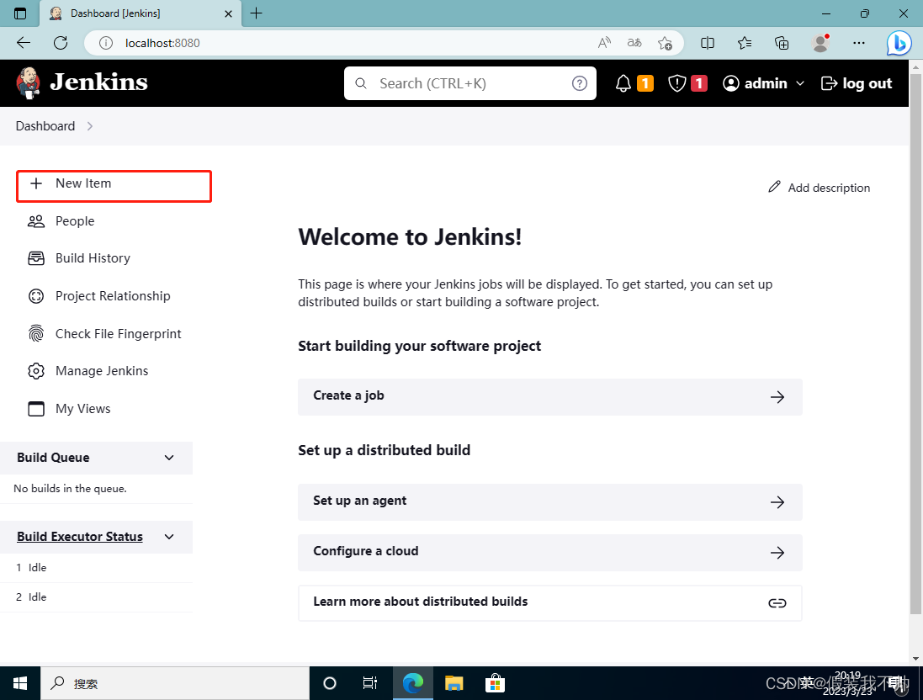This screenshot has width=923, height=700.
Task: Click the site information icon
Action: tap(106, 43)
